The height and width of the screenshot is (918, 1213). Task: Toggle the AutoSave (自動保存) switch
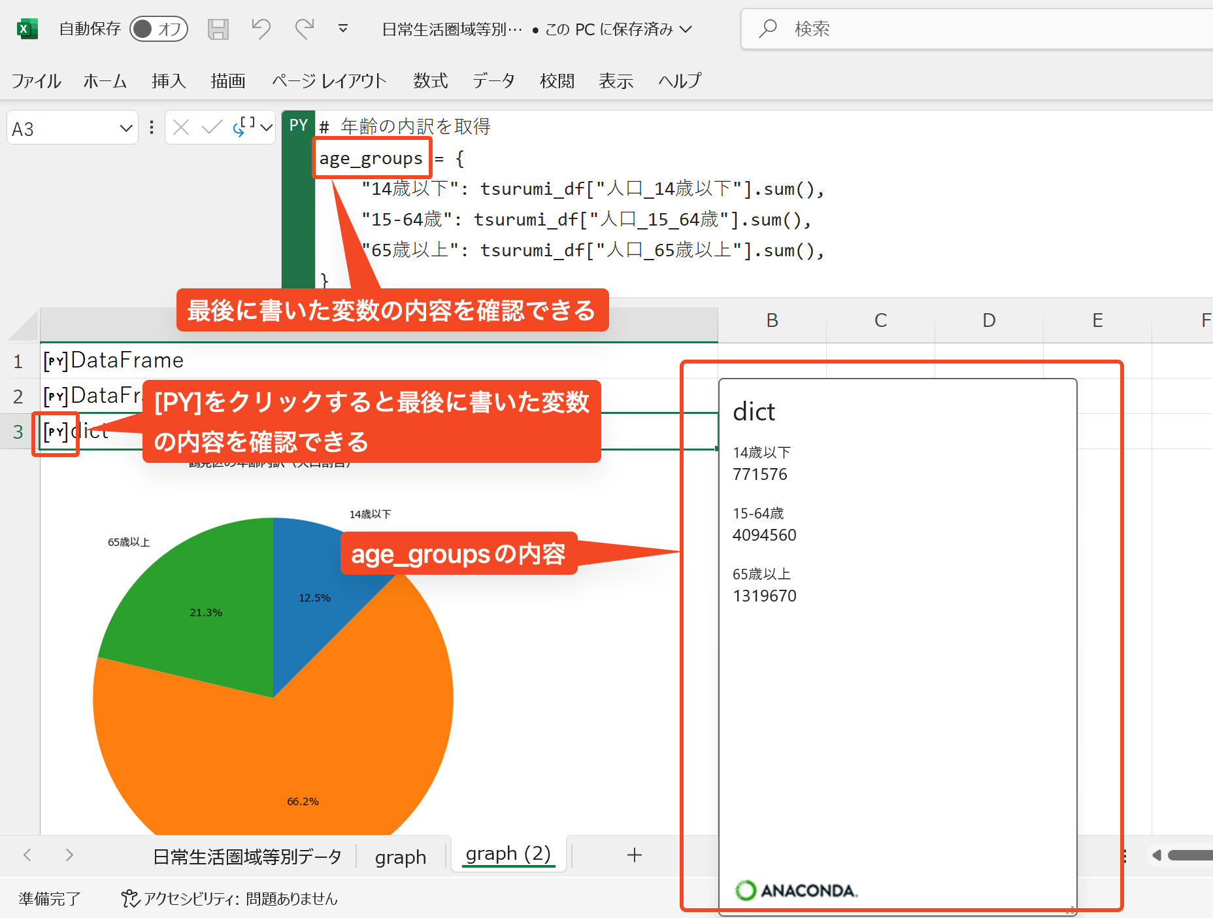158,29
